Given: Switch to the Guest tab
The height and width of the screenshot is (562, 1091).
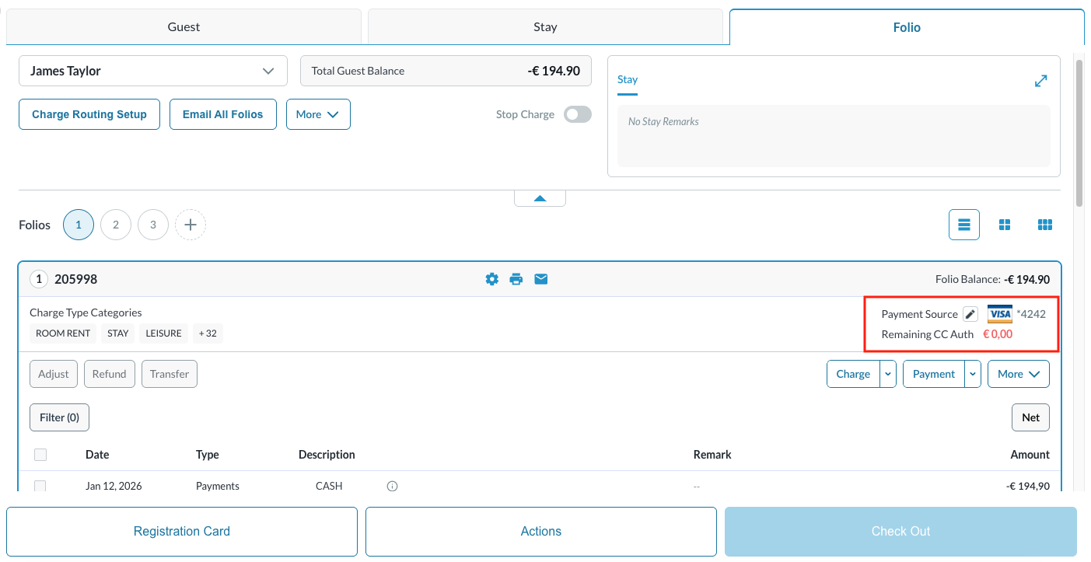Looking at the screenshot, I should [x=184, y=27].
